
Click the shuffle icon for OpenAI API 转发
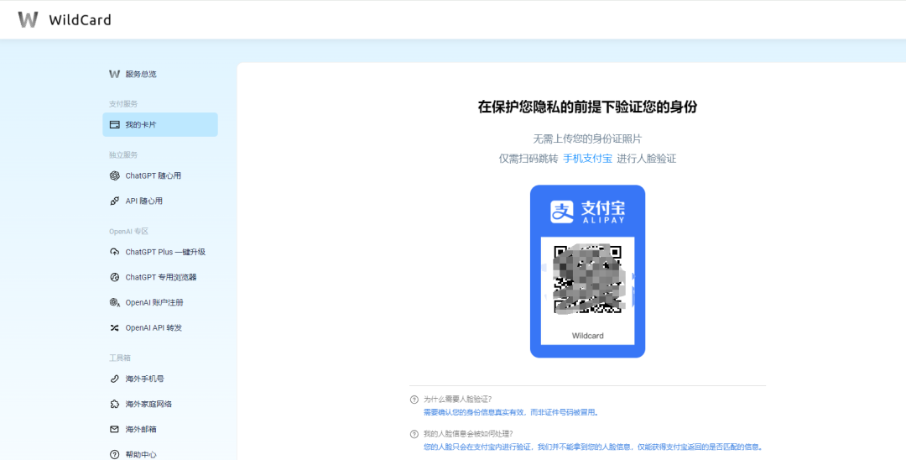[x=114, y=327]
